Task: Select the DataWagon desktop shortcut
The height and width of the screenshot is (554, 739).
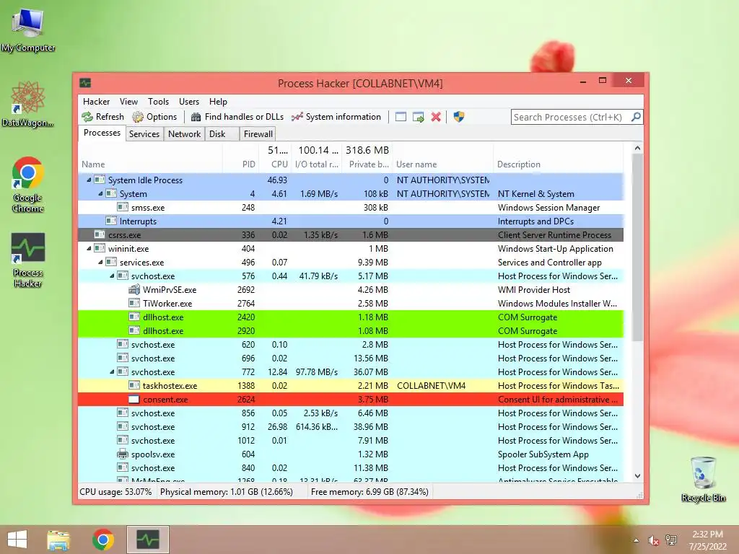Action: pyautogui.click(x=28, y=104)
